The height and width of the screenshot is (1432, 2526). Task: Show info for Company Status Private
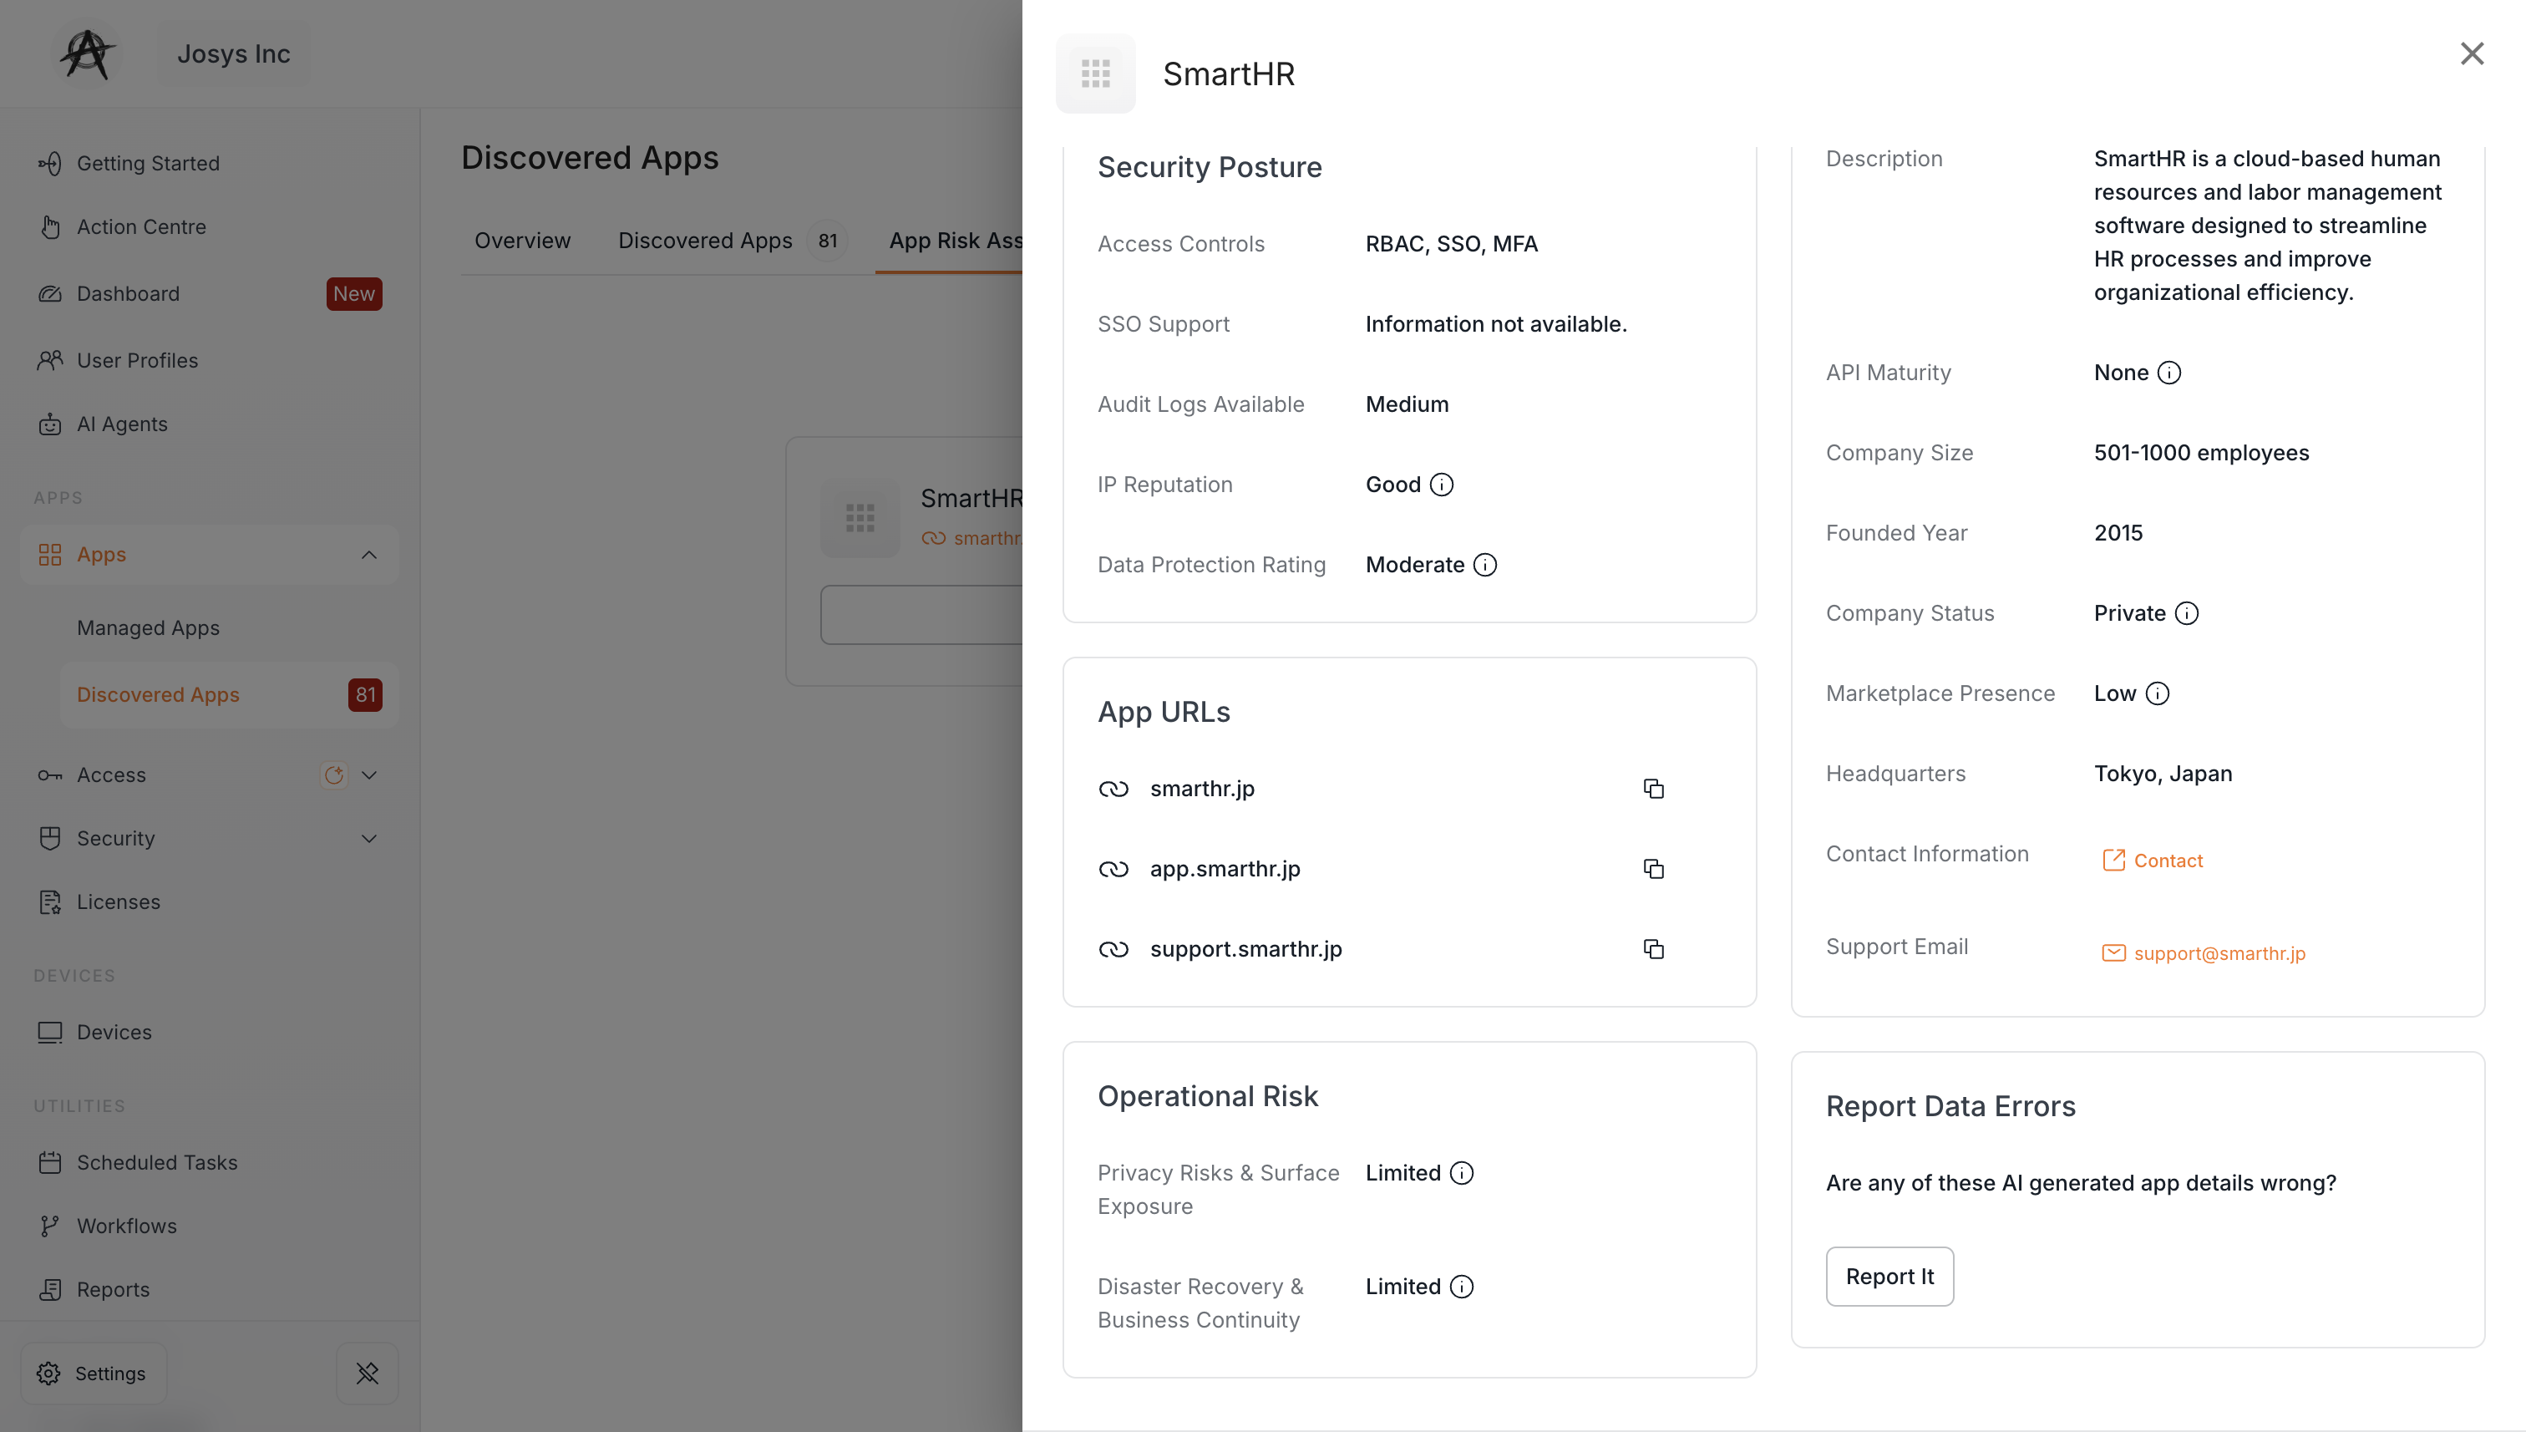point(2186,614)
